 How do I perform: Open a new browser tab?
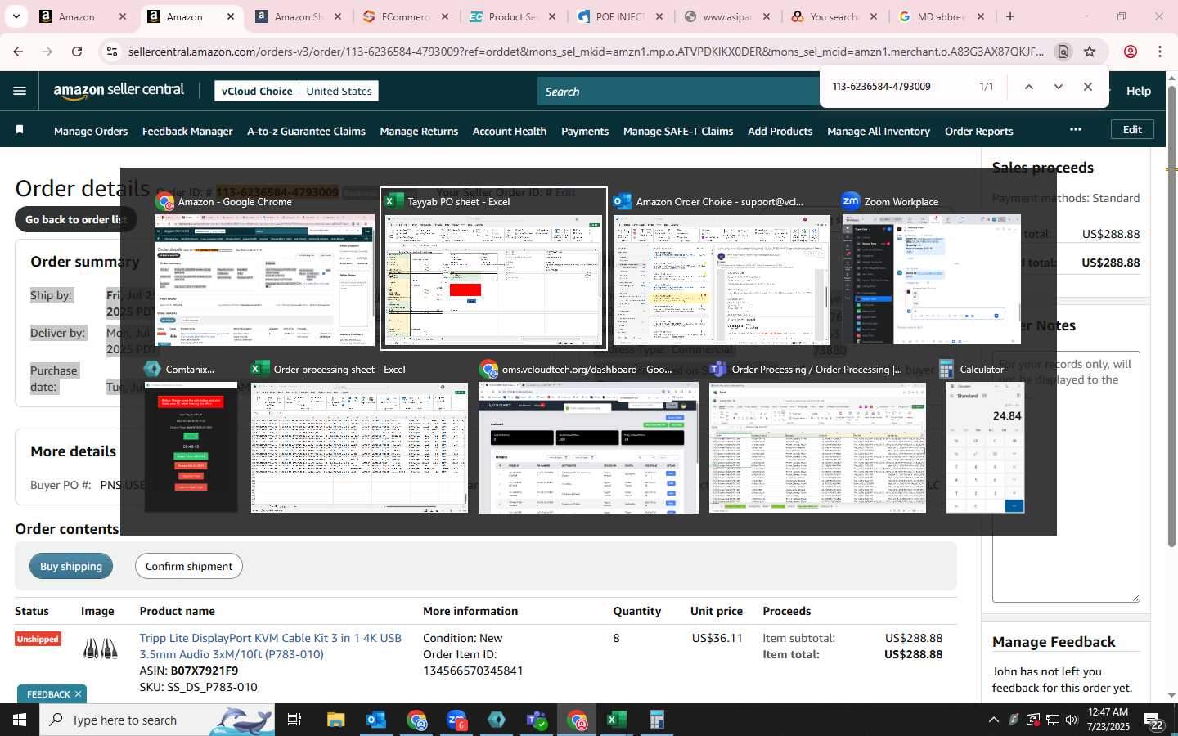tap(1010, 16)
